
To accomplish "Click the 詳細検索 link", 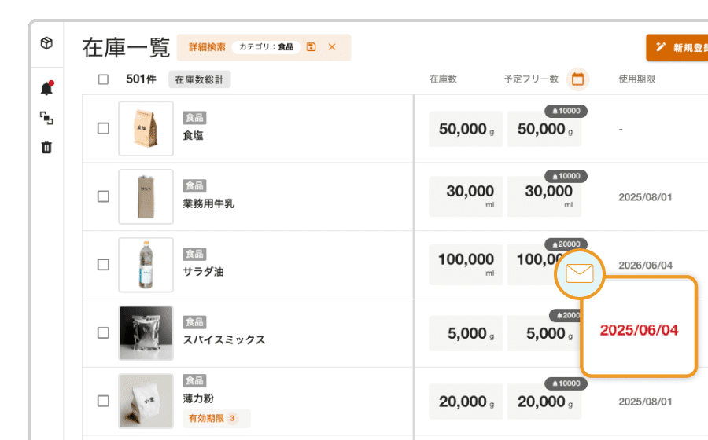I will pos(207,47).
